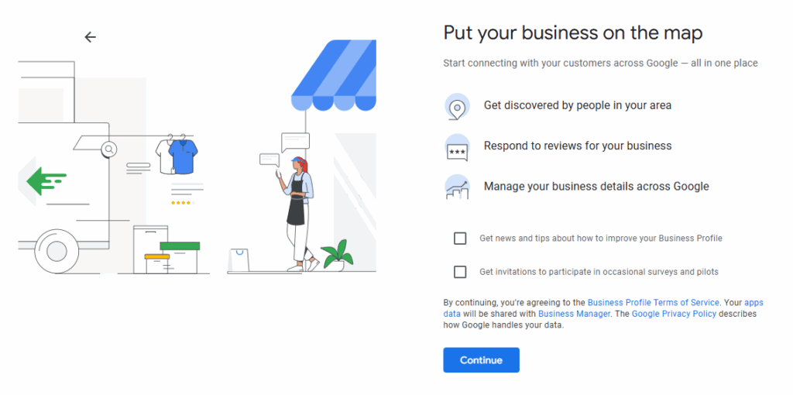Click the blue striped awning illustration
Viewport: 793px width, 395px height.
334,75
